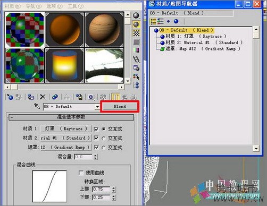This screenshot has height=206, width=267.
Task: Click Assign Material to Selection icon
Action: click(x=31, y=97)
